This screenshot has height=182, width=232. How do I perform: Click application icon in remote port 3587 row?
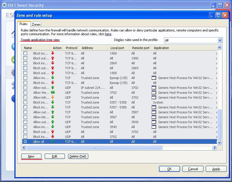click(x=154, y=112)
